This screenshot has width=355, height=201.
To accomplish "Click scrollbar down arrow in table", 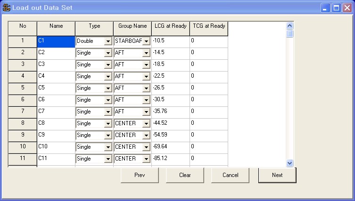I will pyautogui.click(x=289, y=162).
